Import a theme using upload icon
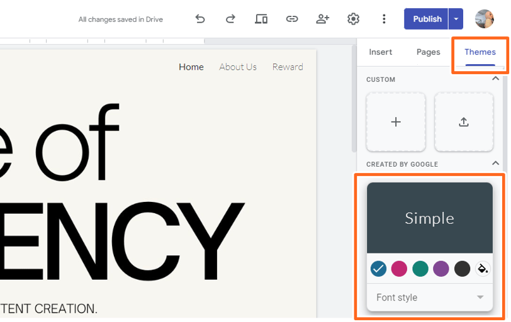Image resolution: width=511 pixels, height=322 pixels. tap(464, 122)
